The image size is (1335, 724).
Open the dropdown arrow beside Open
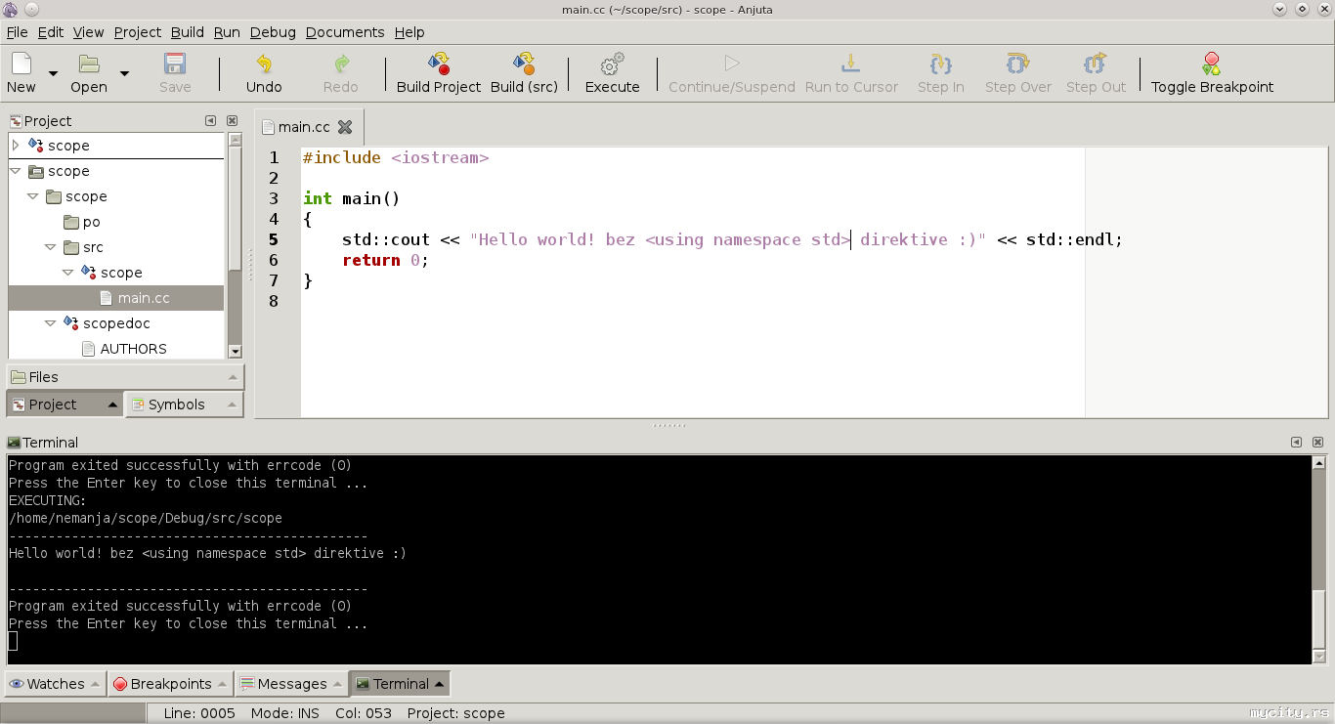(124, 73)
